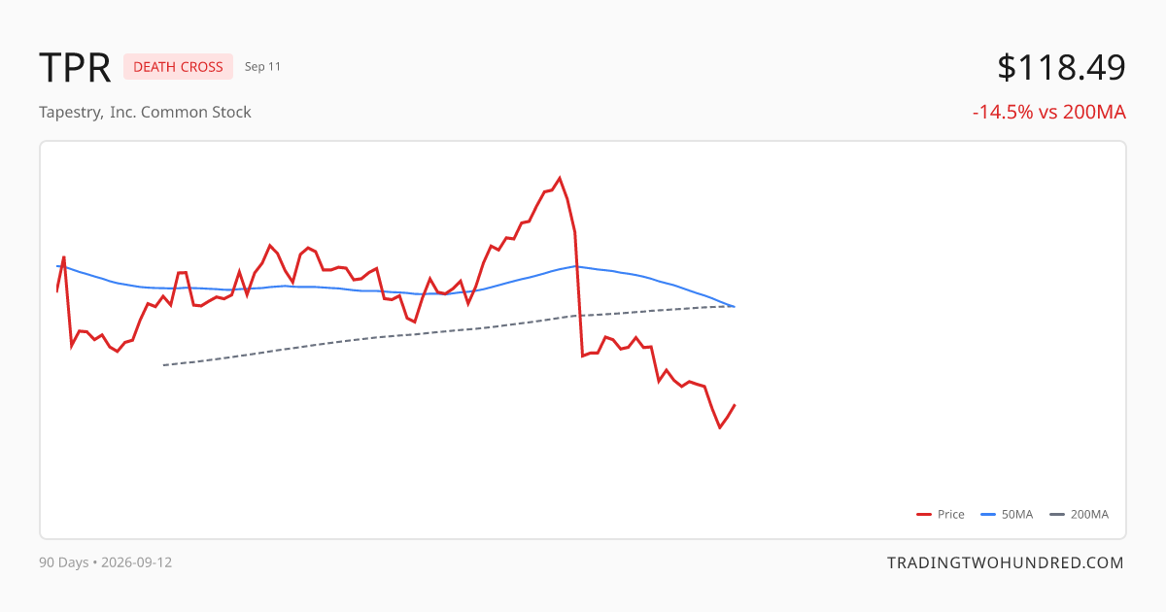Click the final endpoint of the price line

tap(735, 405)
